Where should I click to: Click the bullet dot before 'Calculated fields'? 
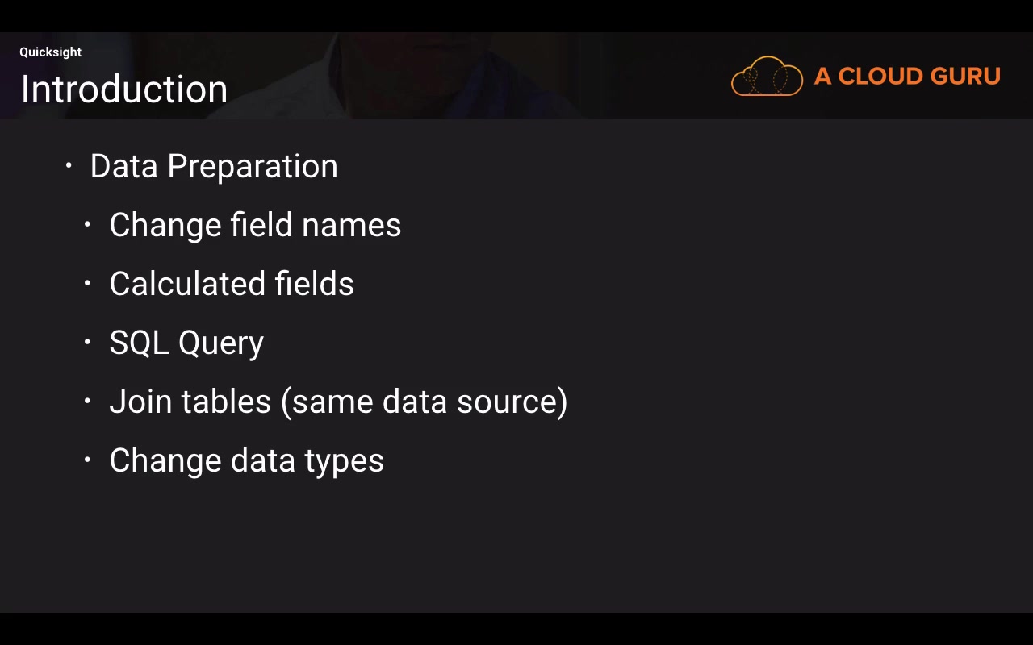coord(88,284)
